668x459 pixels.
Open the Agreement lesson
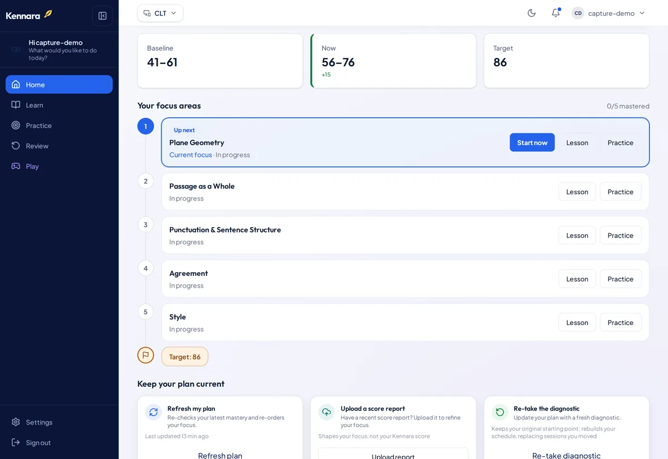(x=577, y=279)
